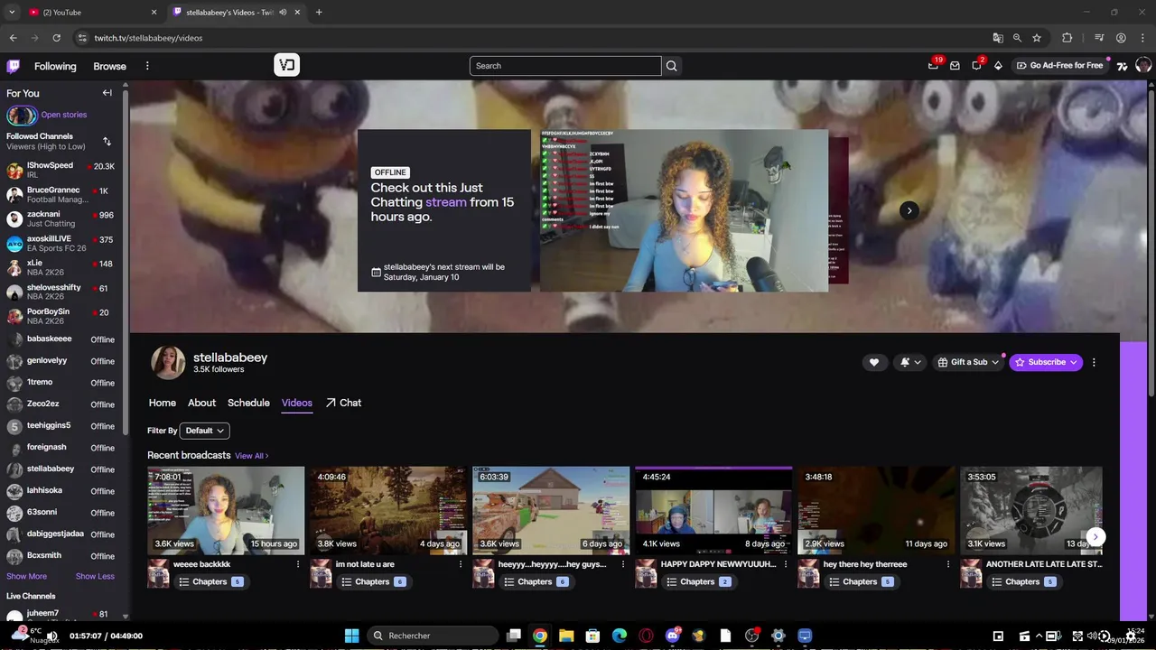Open options for hey there hey therreee video
This screenshot has width=1156, height=650.
948,564
